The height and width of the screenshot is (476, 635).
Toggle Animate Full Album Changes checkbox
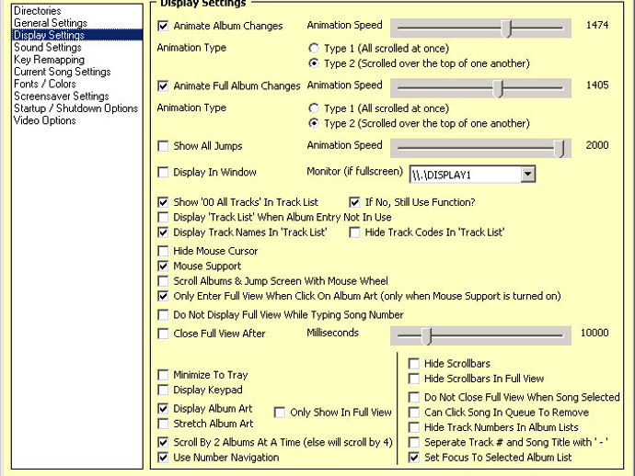click(163, 85)
